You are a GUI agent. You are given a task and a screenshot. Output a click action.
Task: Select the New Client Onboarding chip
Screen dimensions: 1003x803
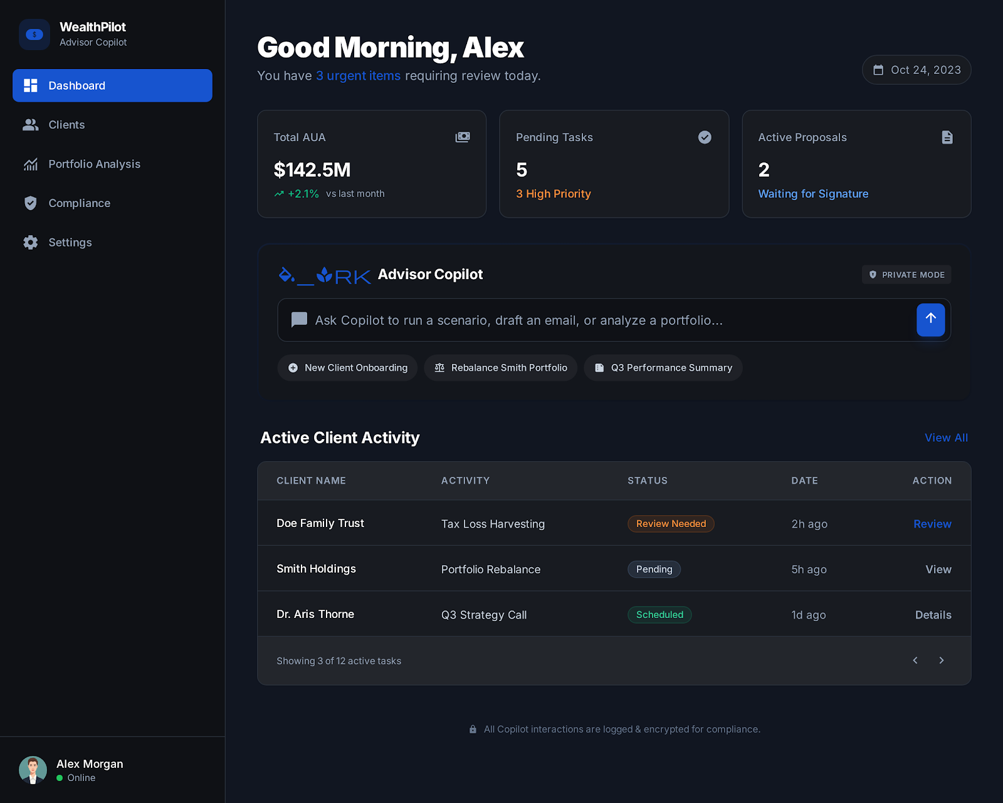tap(347, 368)
